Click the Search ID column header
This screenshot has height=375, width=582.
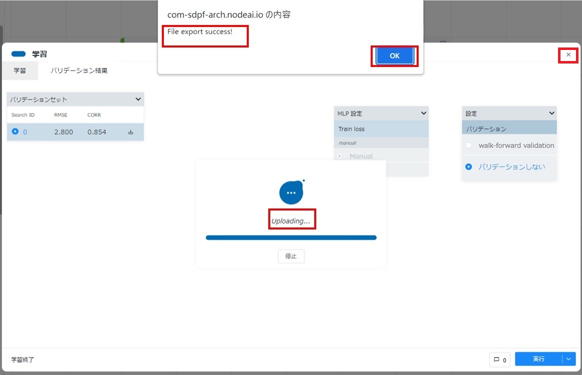tap(23, 115)
